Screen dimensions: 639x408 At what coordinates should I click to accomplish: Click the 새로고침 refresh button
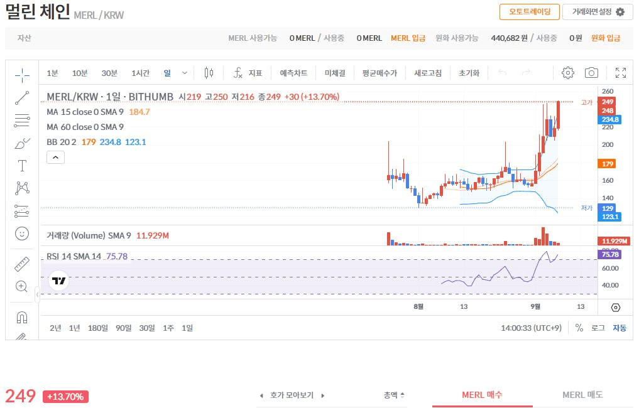(x=428, y=73)
